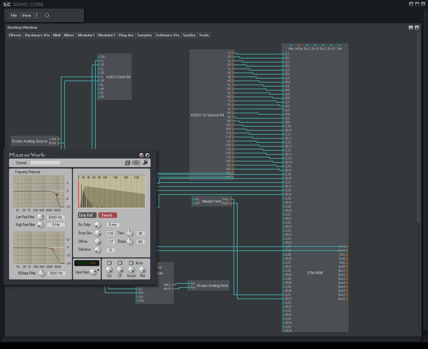428x349 pixels.
Task: Open the File menu
Action: coord(14,15)
